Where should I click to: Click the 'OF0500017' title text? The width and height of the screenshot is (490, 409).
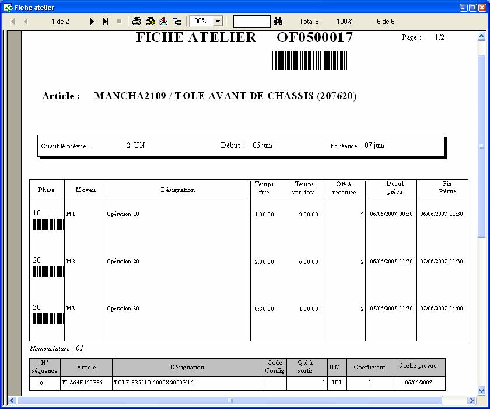click(x=314, y=37)
